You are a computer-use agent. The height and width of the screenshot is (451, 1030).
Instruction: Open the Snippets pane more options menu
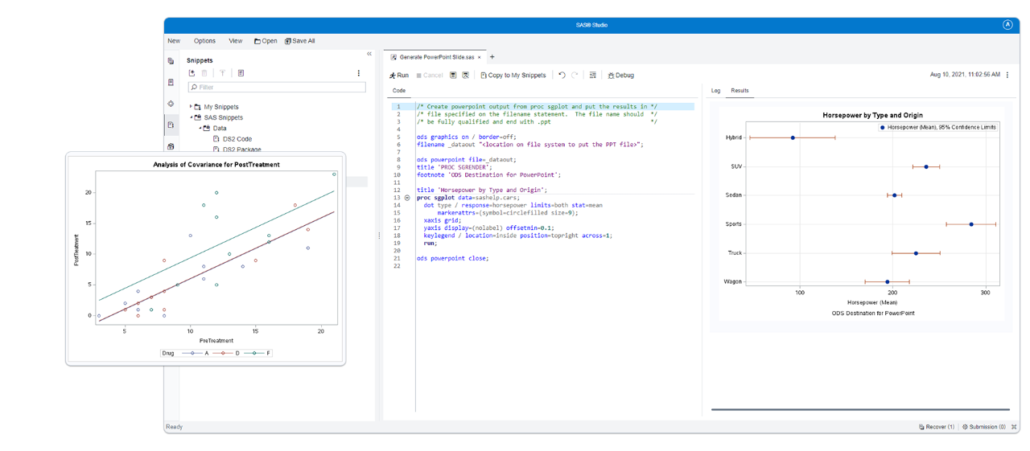pyautogui.click(x=359, y=73)
